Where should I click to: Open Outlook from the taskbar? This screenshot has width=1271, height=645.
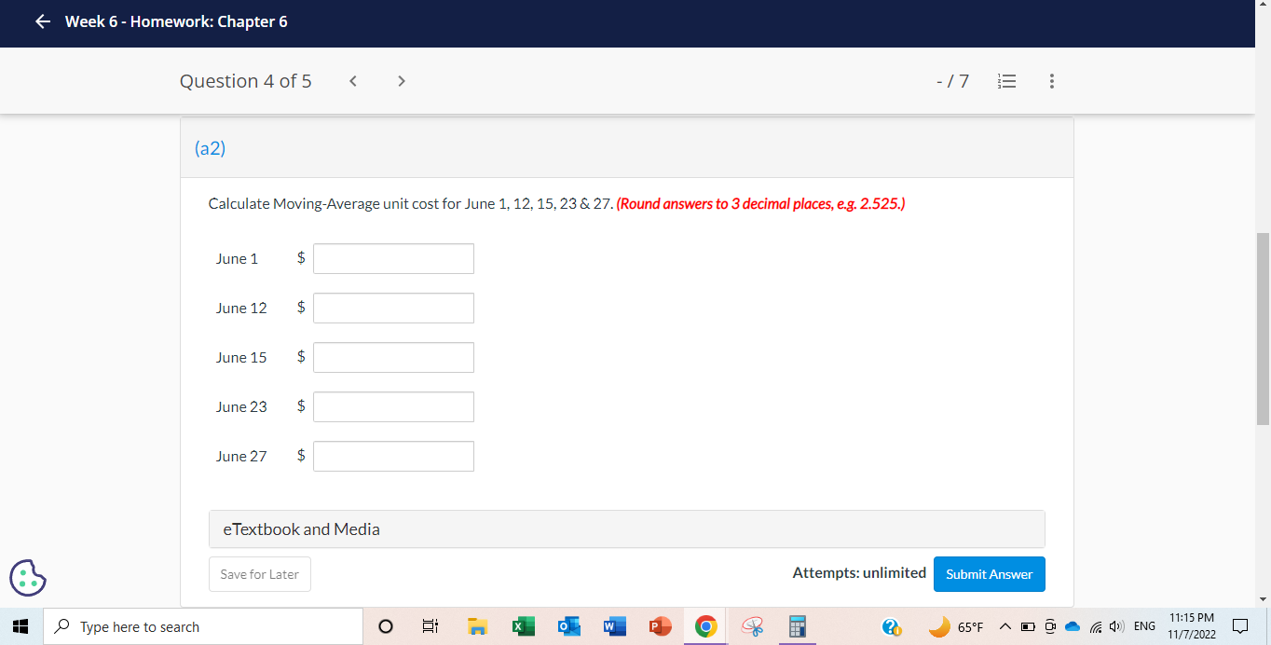[x=568, y=627]
